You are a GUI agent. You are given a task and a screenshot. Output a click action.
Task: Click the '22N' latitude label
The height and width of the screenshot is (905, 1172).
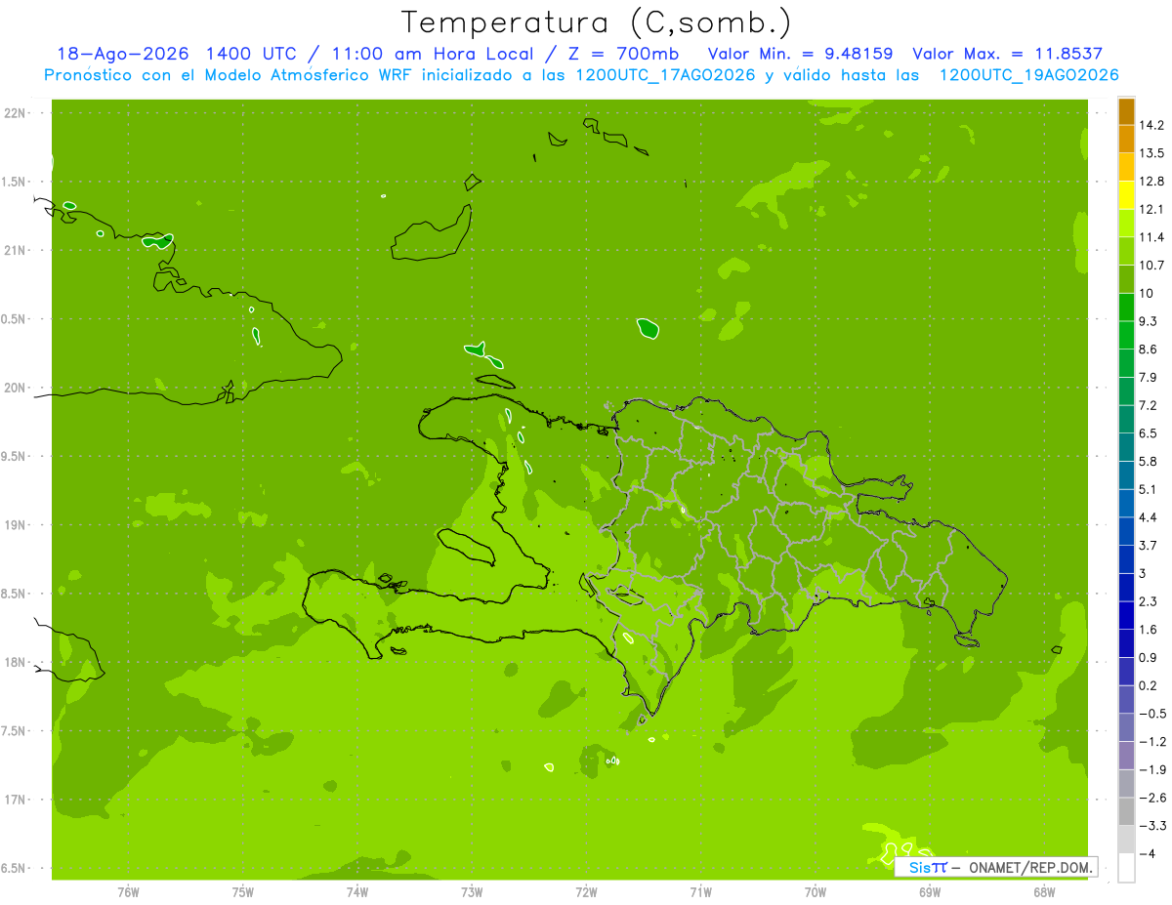[17, 113]
